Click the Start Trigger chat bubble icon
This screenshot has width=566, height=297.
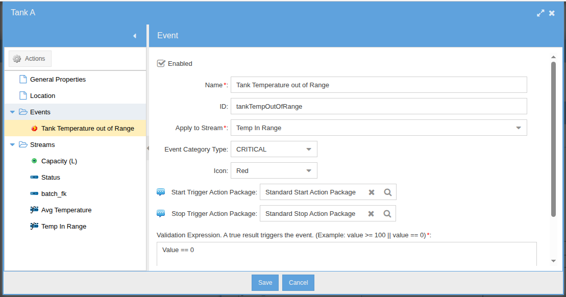click(161, 192)
